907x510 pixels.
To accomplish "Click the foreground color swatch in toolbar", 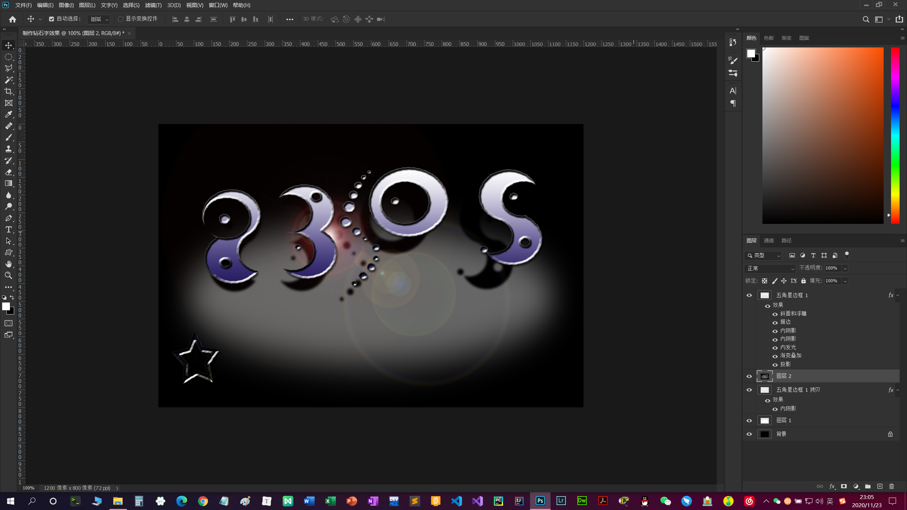I will tap(6, 306).
